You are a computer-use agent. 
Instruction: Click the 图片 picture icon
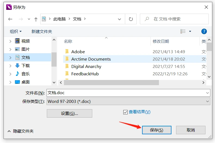coord(17,49)
